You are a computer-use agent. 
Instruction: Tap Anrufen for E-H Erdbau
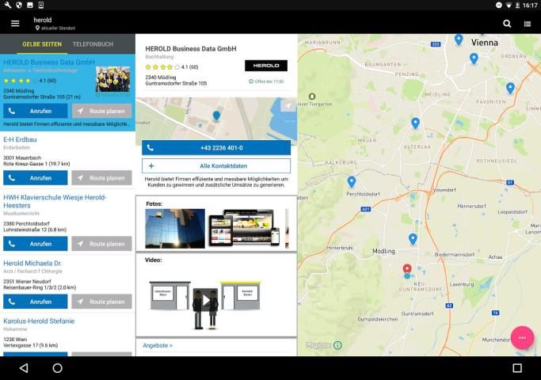35,177
